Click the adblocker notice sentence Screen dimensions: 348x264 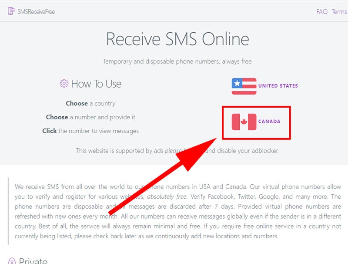(177, 151)
